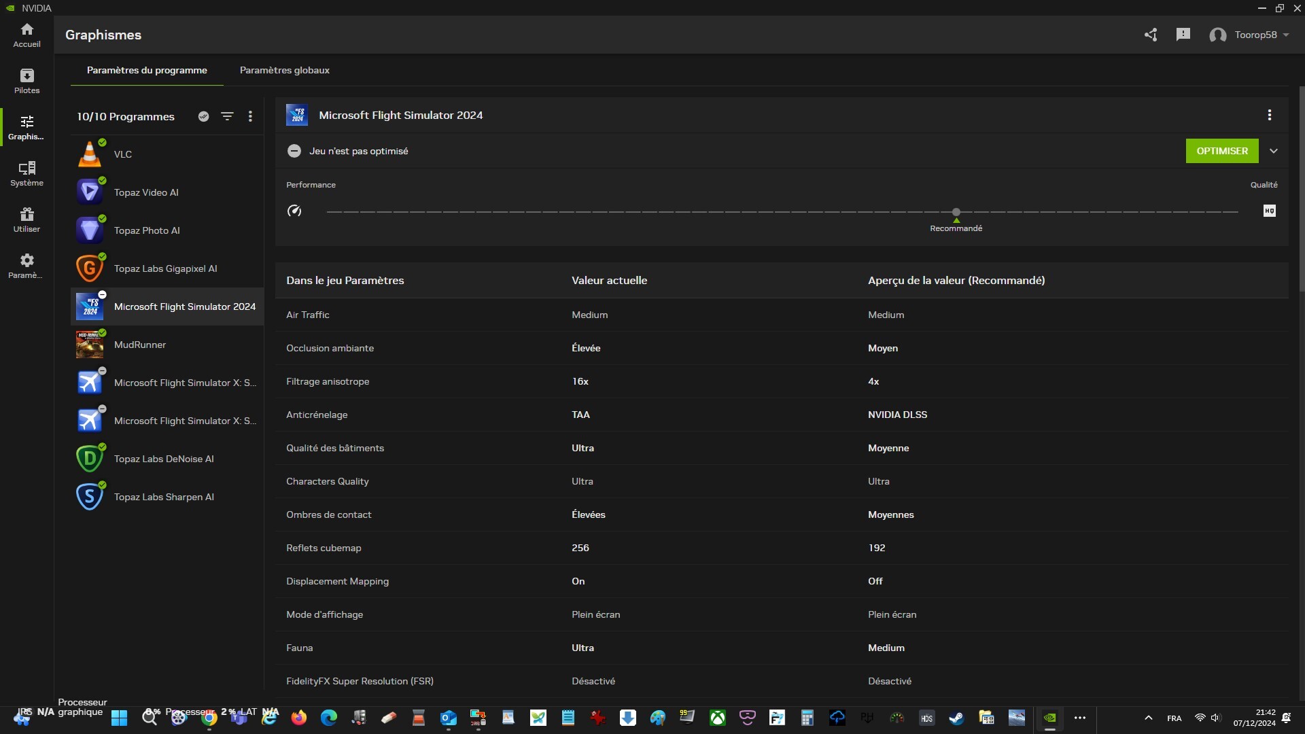Click the OPTIMISER button
The width and height of the screenshot is (1305, 734).
(1222, 151)
